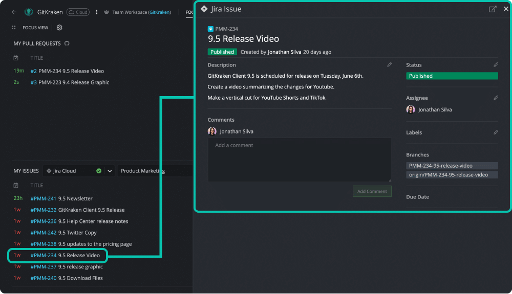
Task: Open issue #PMM-241 9.5 Newsletter
Action: pyautogui.click(x=61, y=198)
